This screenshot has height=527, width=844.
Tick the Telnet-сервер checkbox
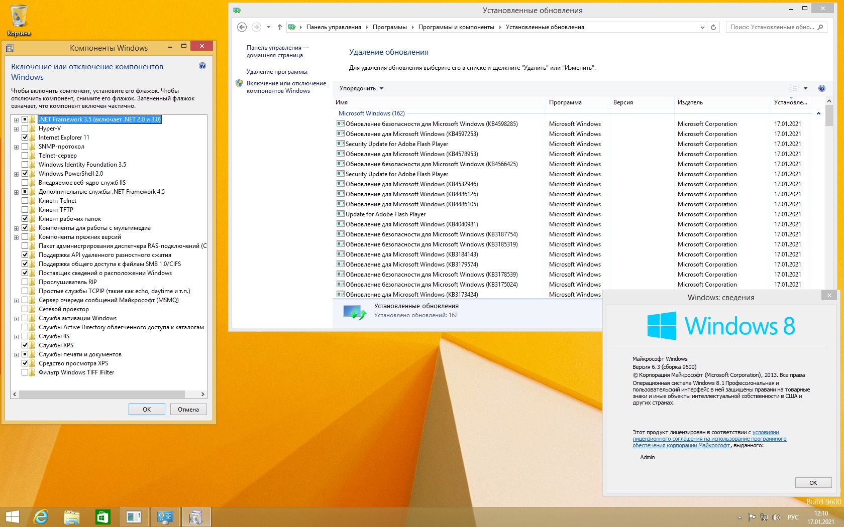click(25, 156)
